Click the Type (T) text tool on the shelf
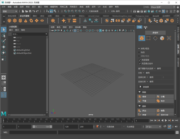 click(69, 21)
